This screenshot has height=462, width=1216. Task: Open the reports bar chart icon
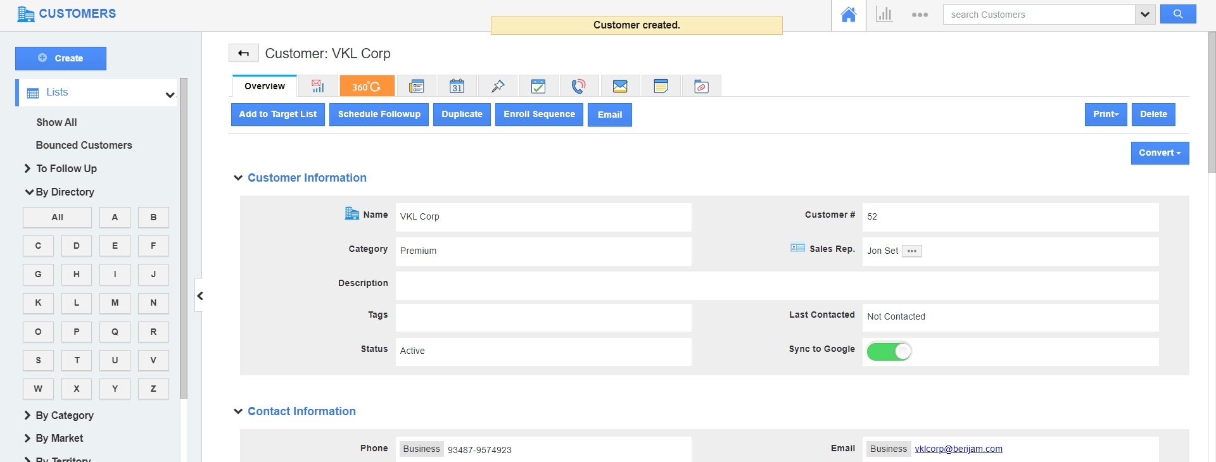pos(884,15)
